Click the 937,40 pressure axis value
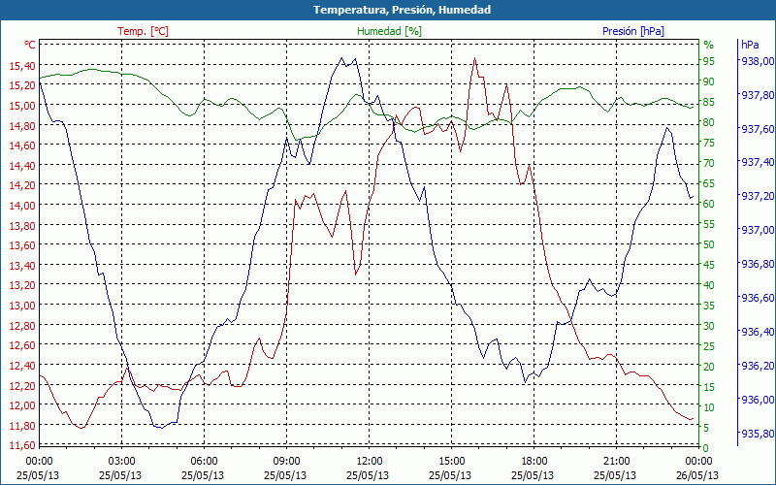The width and height of the screenshot is (776, 485). (758, 162)
